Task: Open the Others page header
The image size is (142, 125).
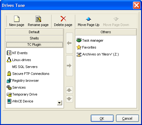Action: tap(106, 32)
